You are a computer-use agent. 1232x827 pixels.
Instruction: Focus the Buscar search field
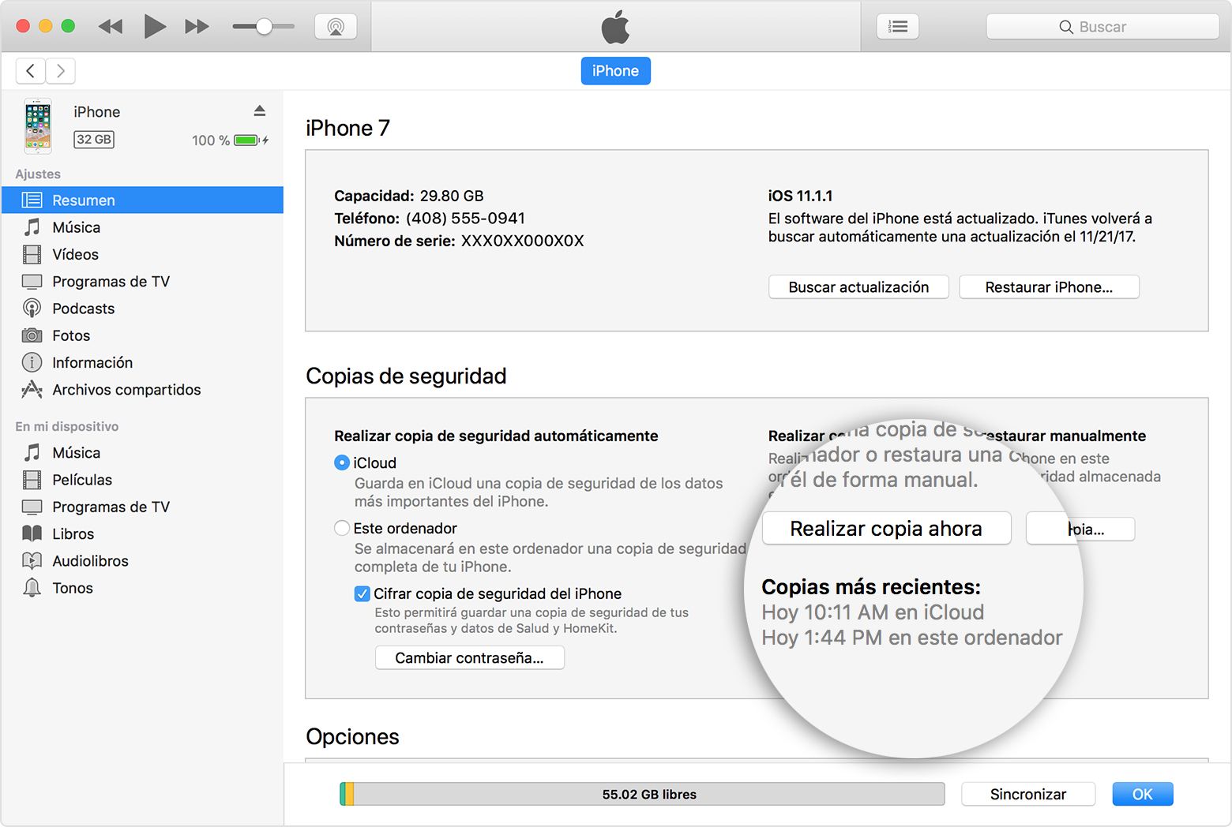coord(1102,27)
